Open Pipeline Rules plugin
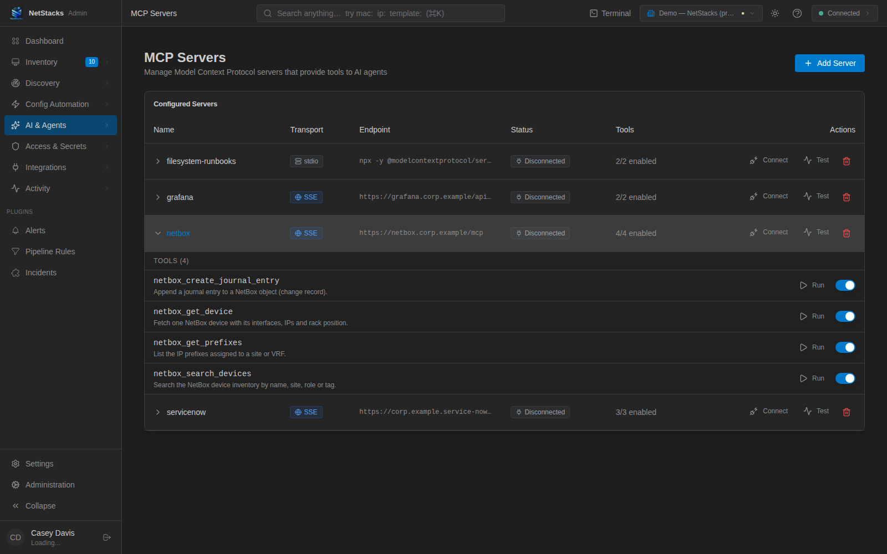 (60, 252)
